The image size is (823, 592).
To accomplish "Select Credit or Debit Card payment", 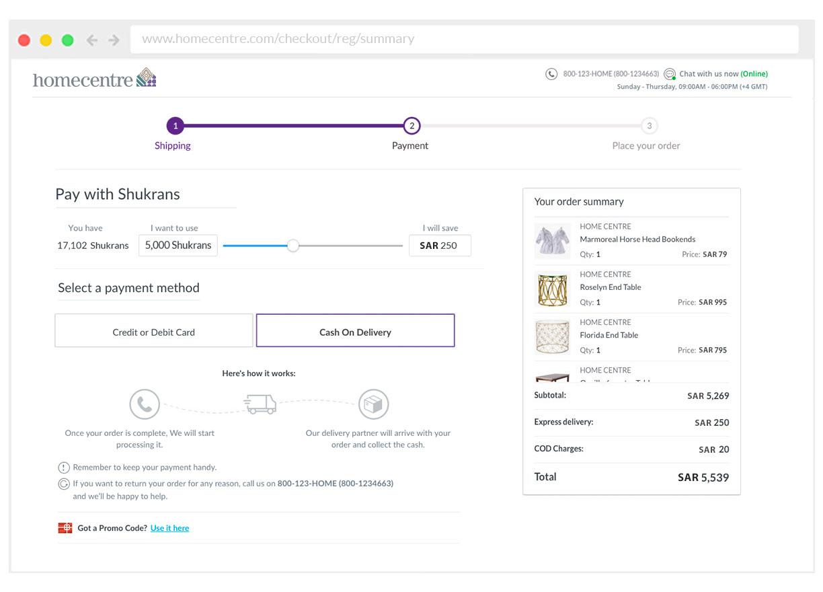I will pos(154,331).
